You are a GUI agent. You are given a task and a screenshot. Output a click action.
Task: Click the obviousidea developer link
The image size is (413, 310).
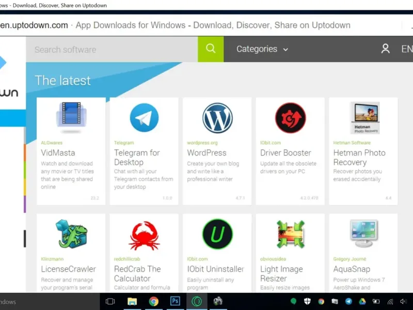[x=273, y=259]
